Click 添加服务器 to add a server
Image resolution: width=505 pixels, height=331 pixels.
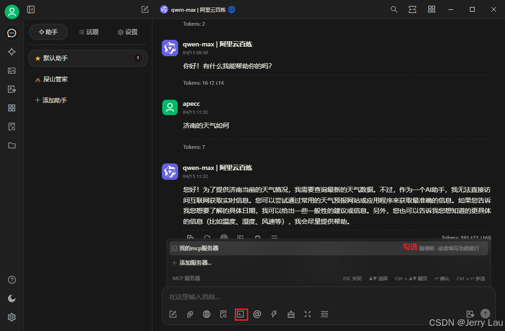(192, 263)
